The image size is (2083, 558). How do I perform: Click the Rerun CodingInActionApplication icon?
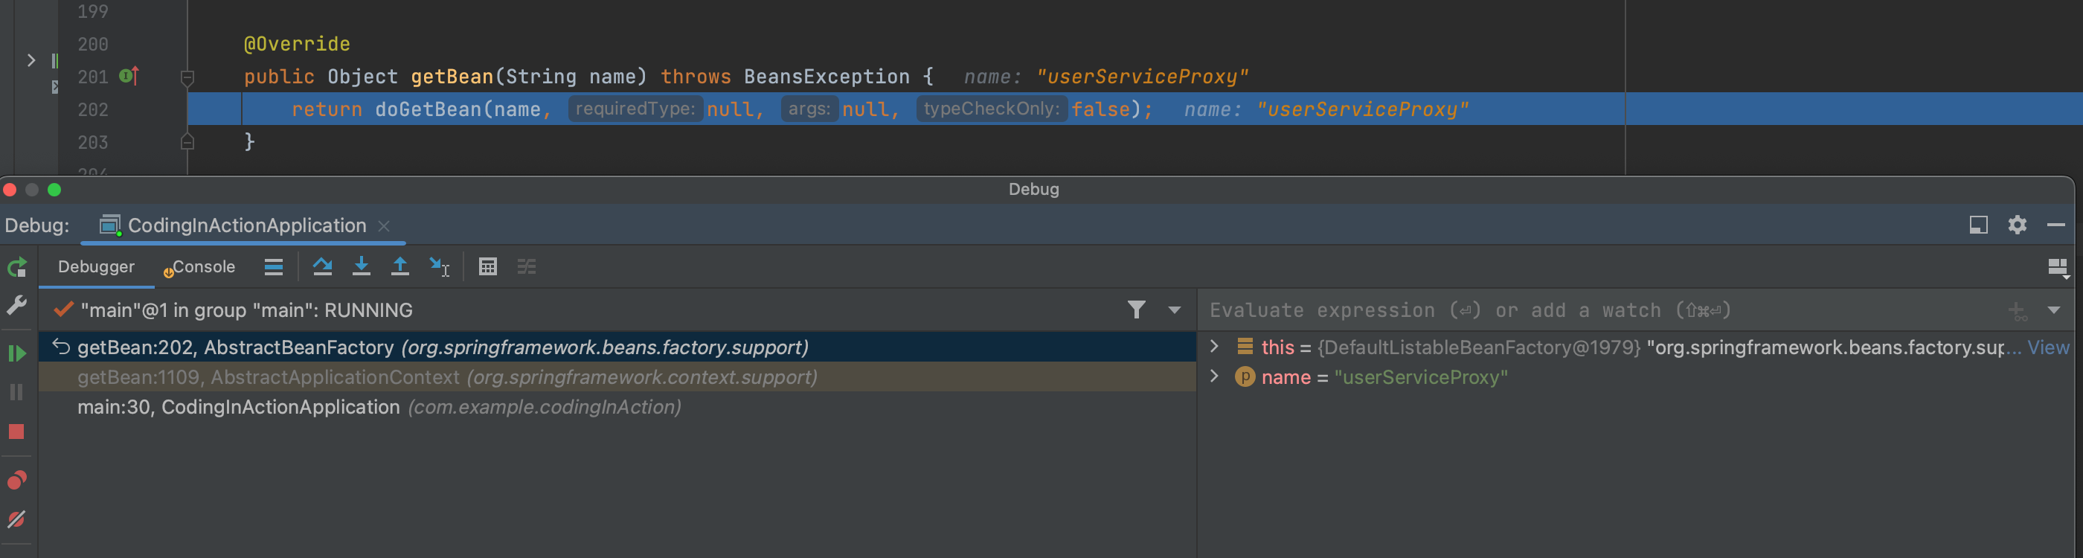pyautogui.click(x=17, y=267)
